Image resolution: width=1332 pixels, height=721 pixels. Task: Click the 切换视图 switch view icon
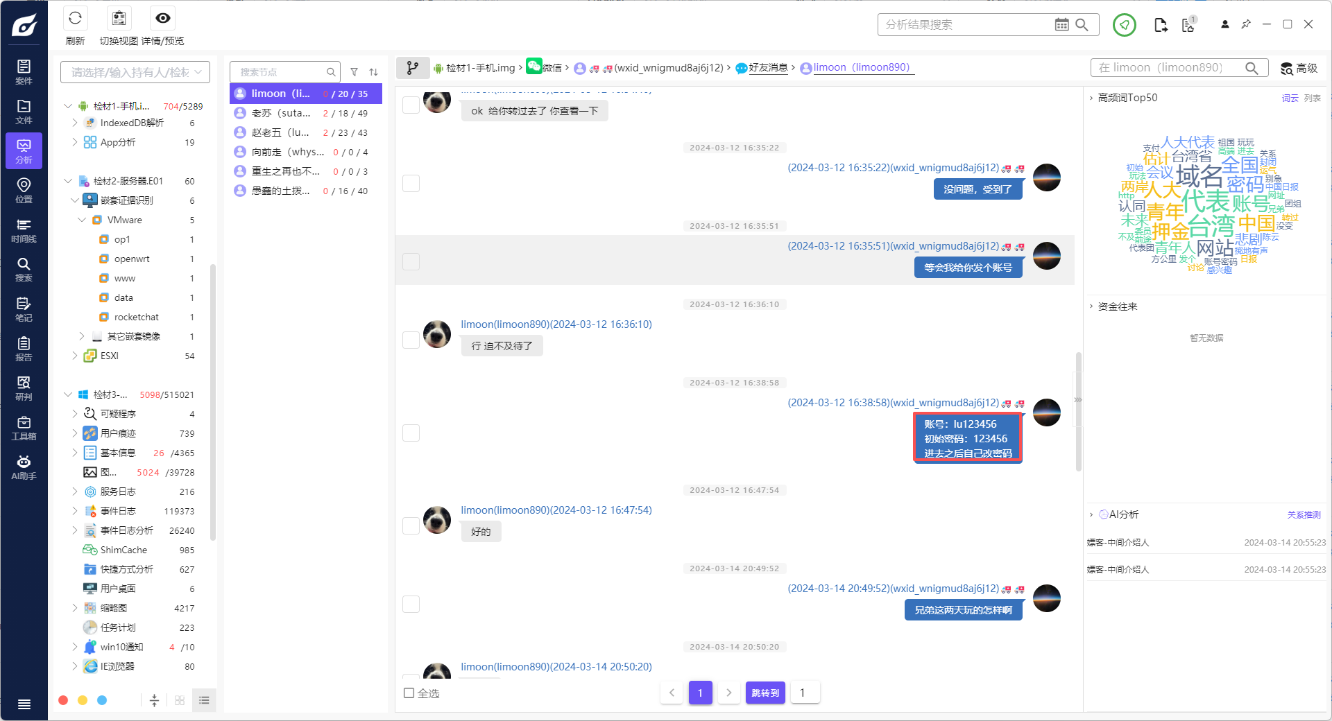tap(119, 18)
